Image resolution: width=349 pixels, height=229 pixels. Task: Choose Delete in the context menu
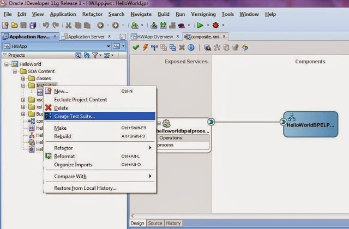100,108
